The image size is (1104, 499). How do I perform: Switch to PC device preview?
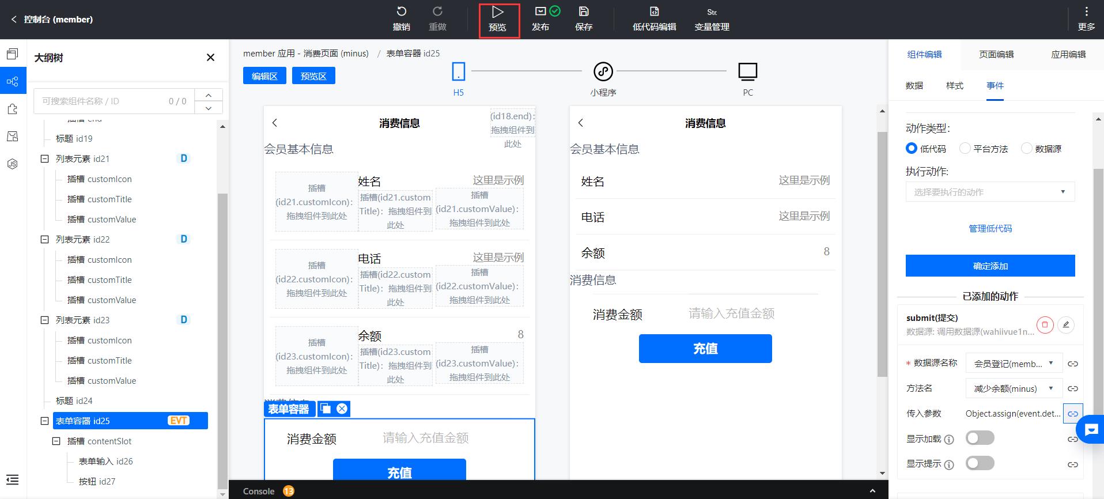tap(748, 79)
